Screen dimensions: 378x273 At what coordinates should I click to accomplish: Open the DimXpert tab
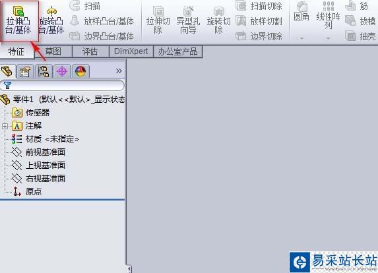131,51
